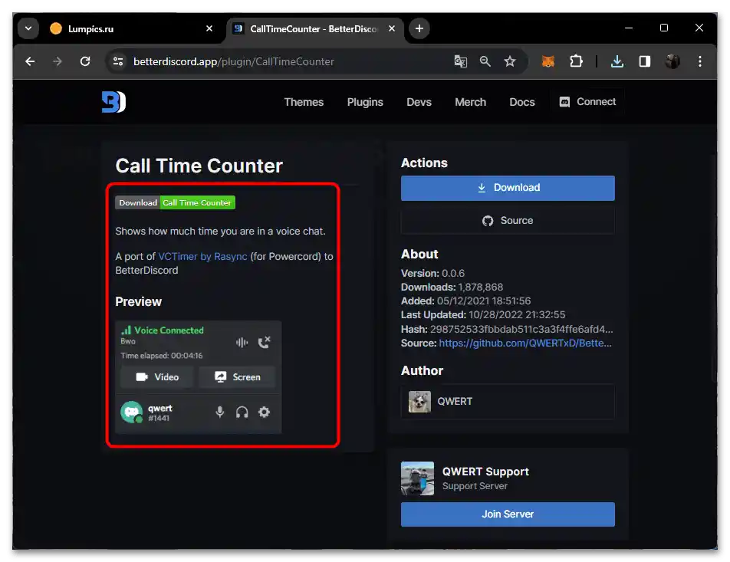This screenshot has height=562, width=730.
Task: Open the Plugins navigation item
Action: click(365, 102)
